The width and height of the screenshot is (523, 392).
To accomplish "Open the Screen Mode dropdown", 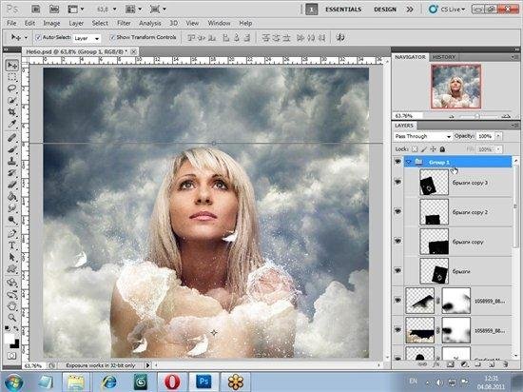I will 158,10.
